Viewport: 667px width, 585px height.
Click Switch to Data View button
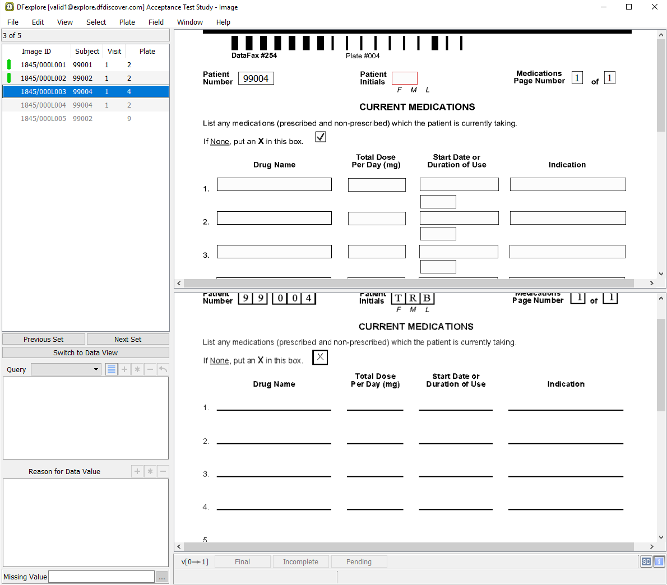pos(86,352)
